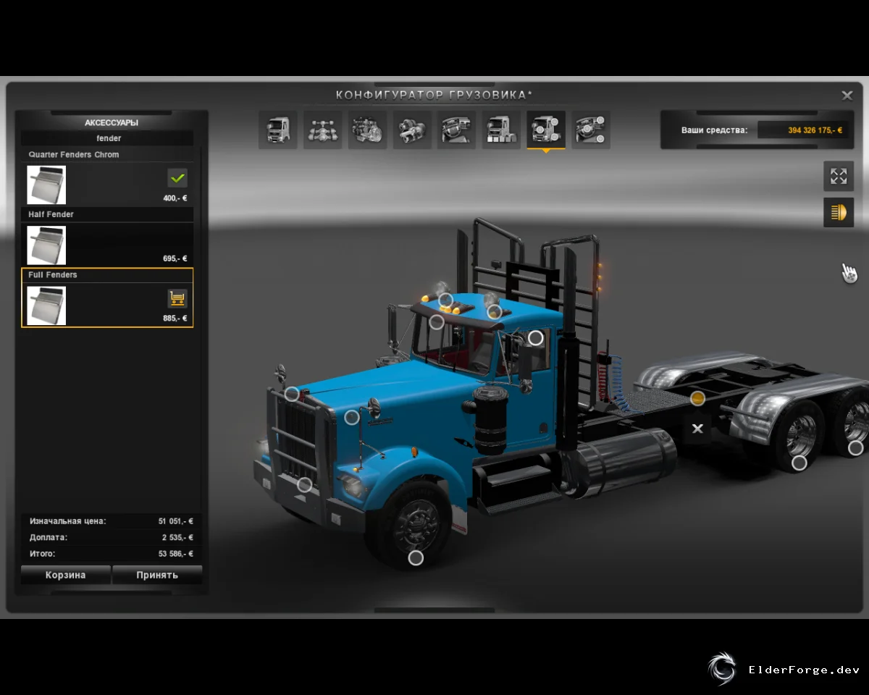This screenshot has height=695, width=869.
Task: Click the Изначальная цена value 51 051
Action: click(176, 521)
